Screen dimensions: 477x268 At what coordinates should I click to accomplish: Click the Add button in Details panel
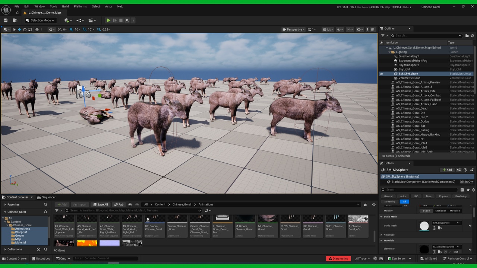pos(447,170)
